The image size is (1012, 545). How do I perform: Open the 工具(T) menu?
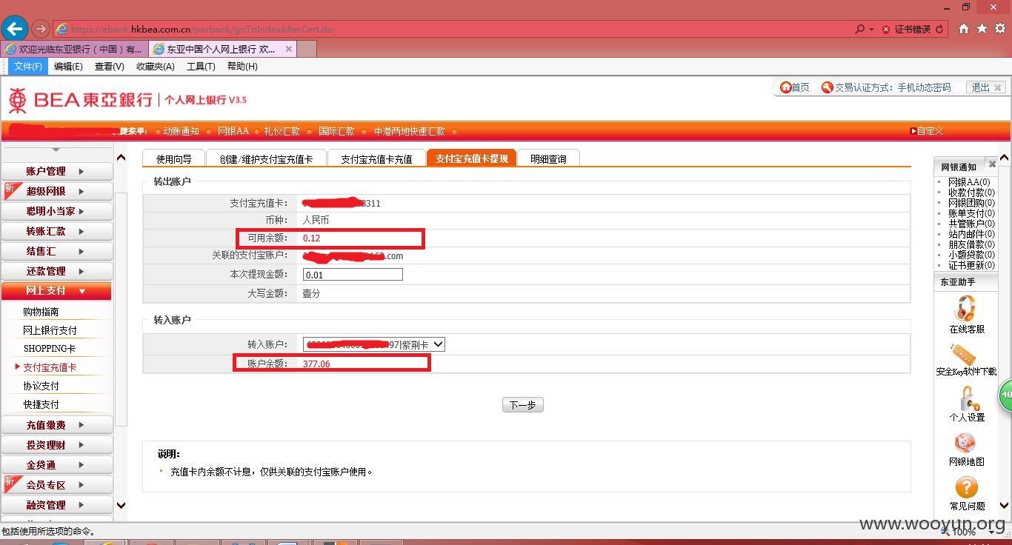click(x=201, y=66)
